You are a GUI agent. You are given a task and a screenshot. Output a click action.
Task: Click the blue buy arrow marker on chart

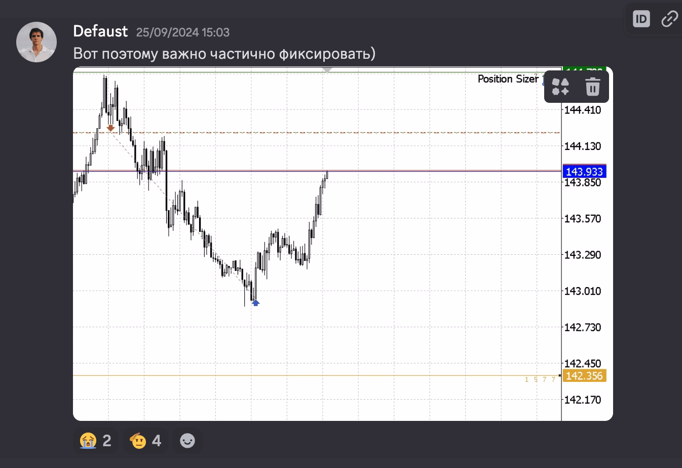coord(255,303)
